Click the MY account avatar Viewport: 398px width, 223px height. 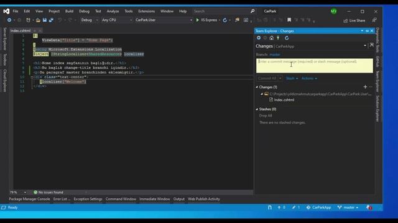[334, 11]
